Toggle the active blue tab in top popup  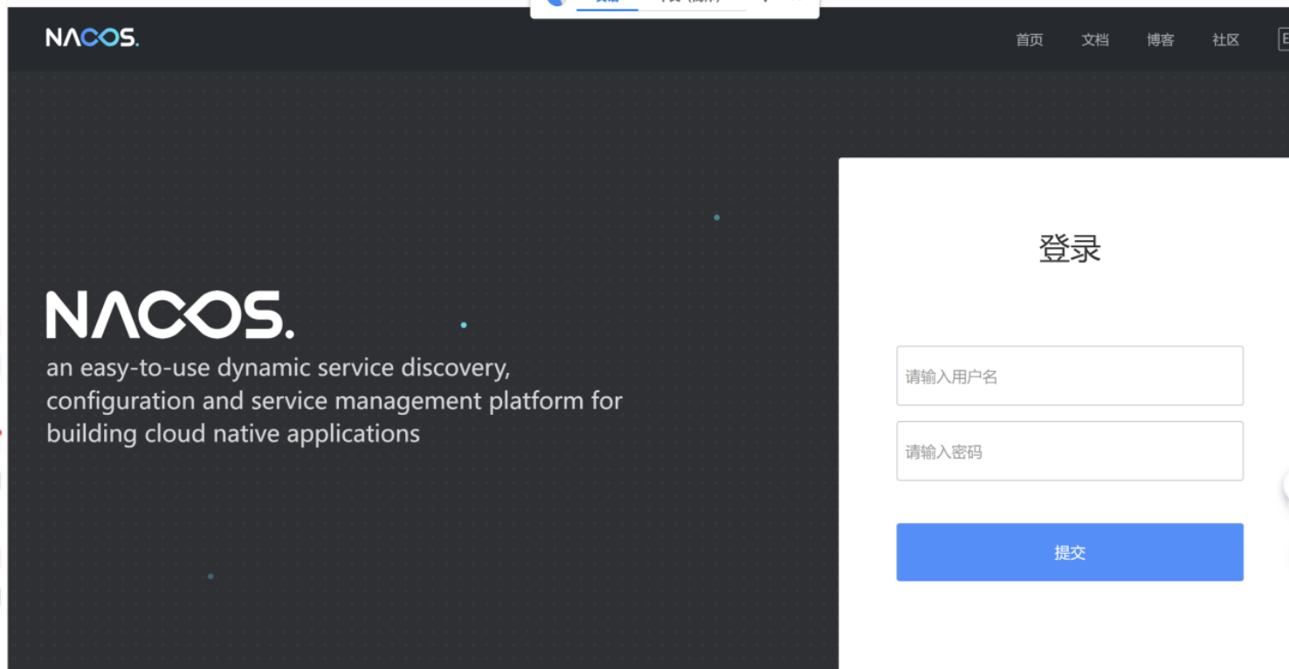point(606,3)
